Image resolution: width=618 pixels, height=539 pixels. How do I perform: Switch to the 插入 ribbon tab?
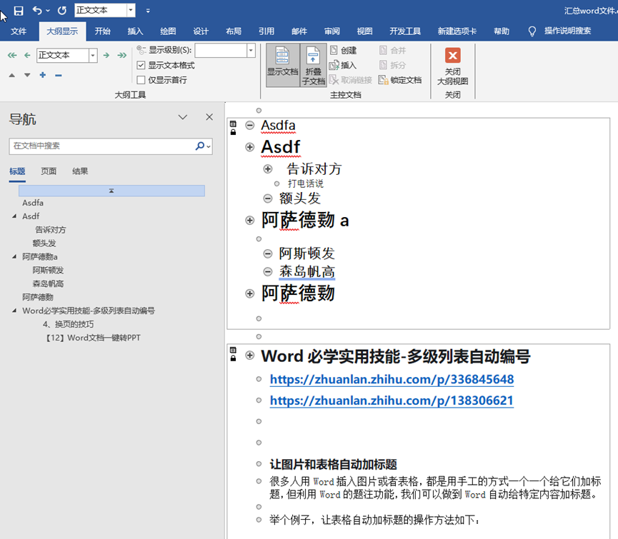(x=135, y=31)
